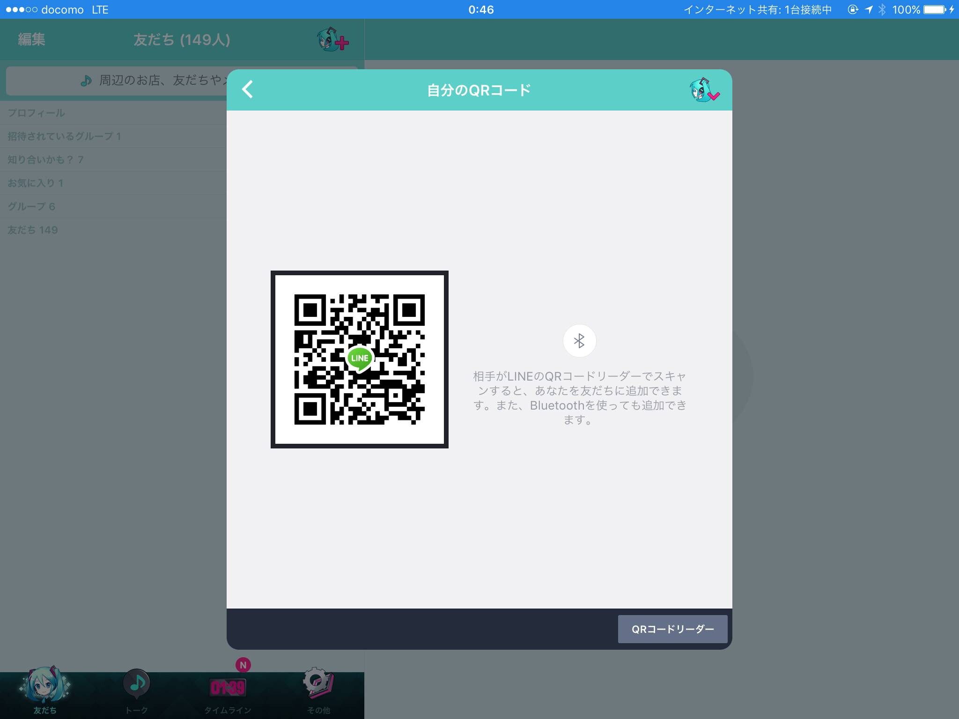Tap the location arrow in the status bar
Screen dimensions: 959x719
point(869,9)
